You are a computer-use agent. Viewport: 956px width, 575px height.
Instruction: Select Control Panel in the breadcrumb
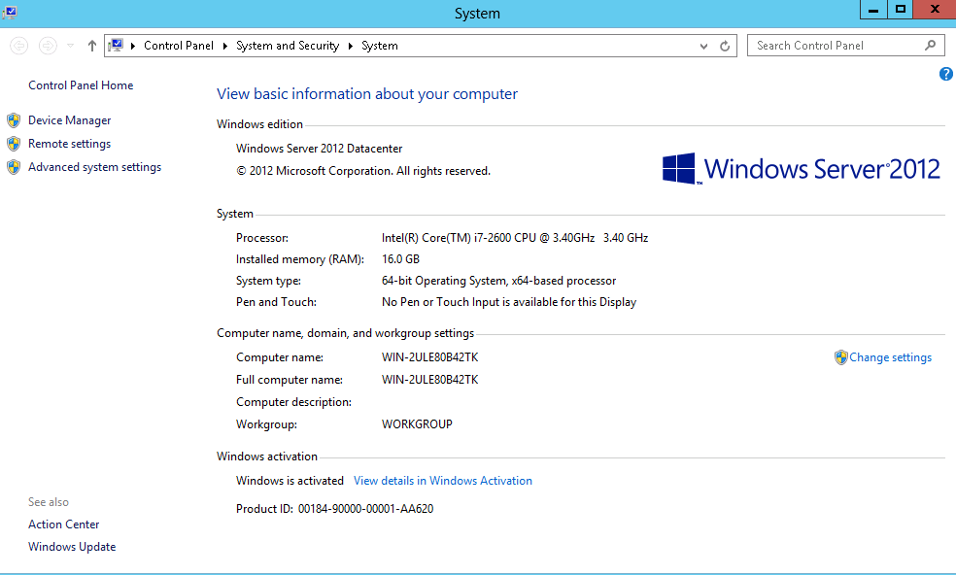point(179,46)
